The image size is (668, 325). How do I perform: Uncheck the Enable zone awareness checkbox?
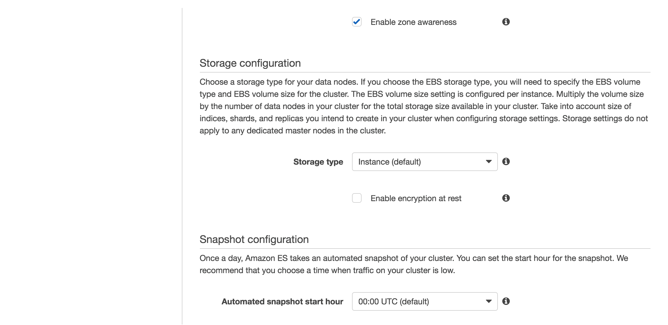tap(357, 22)
